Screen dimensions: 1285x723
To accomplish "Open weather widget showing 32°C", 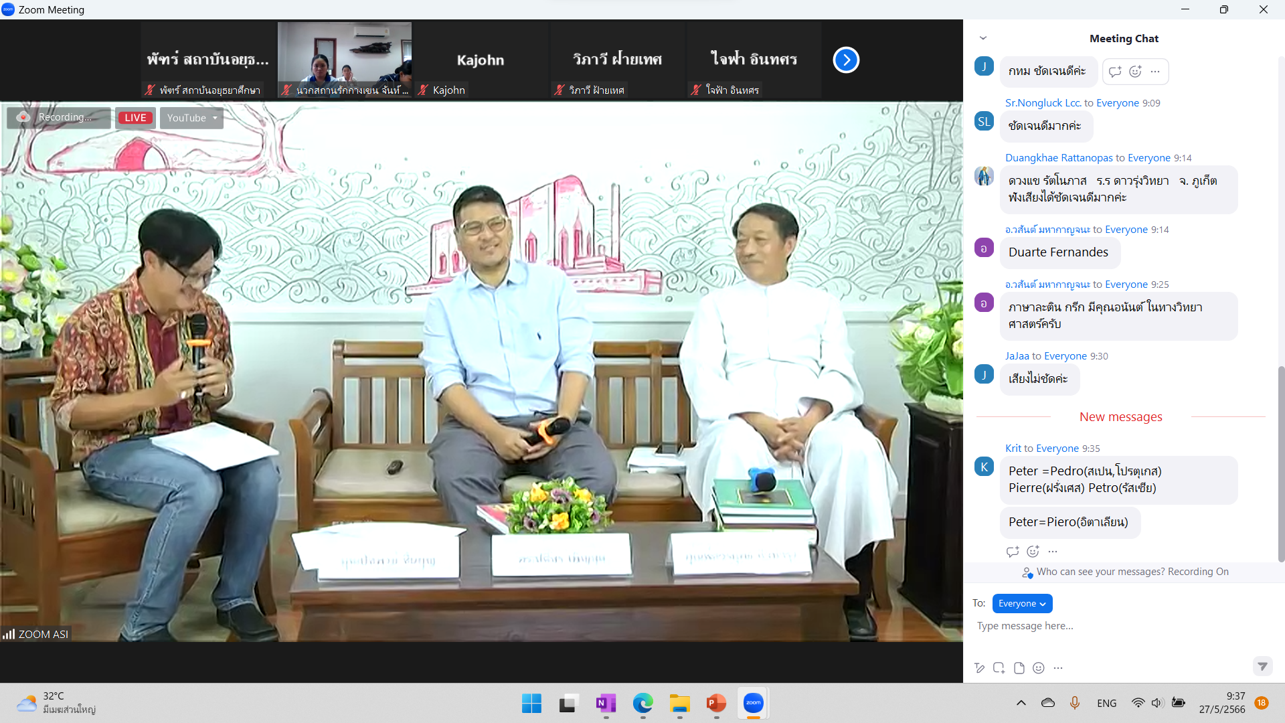I will (x=56, y=703).
